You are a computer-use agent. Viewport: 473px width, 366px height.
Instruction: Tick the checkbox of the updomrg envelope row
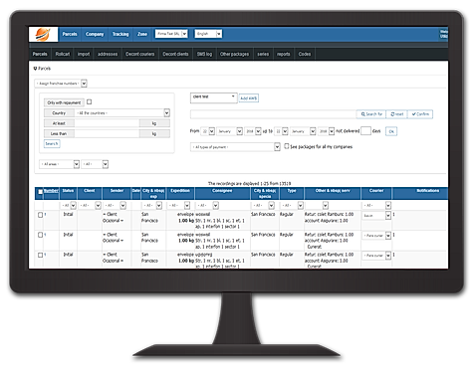tap(40, 256)
